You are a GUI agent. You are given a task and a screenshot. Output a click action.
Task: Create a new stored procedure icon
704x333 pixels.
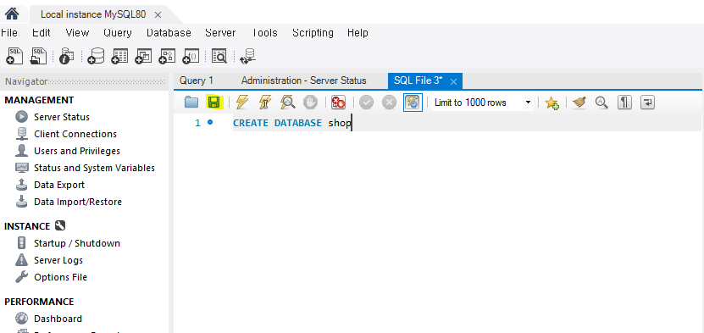point(168,56)
